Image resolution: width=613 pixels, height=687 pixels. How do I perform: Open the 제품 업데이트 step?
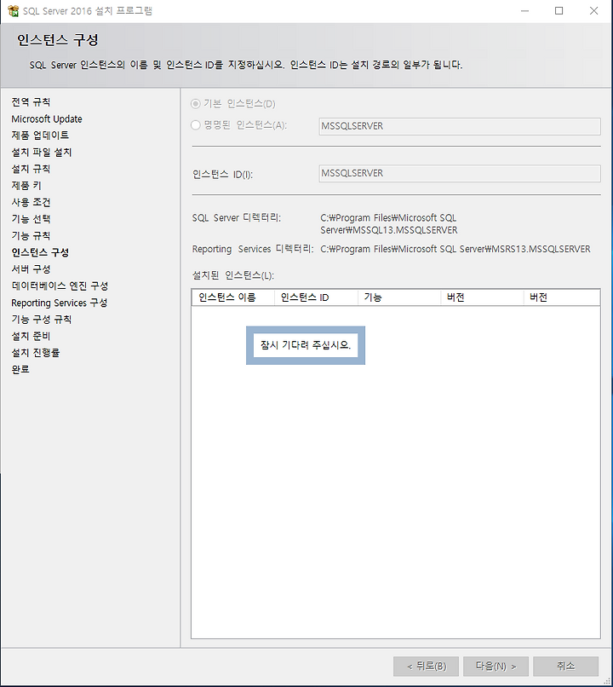pos(40,136)
